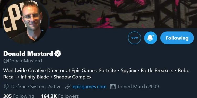Click the verified checkmark badge
The height and width of the screenshot is (98, 197).
(x=58, y=54)
